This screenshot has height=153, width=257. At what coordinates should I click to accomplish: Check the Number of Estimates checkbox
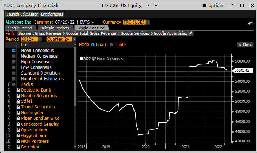pyautogui.click(x=14, y=79)
